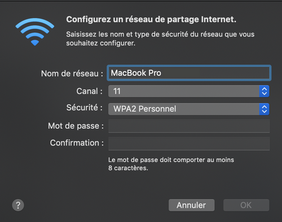Open the Canal dropdown showing 11
Image resolution: width=282 pixels, height=222 pixels.
(189, 92)
